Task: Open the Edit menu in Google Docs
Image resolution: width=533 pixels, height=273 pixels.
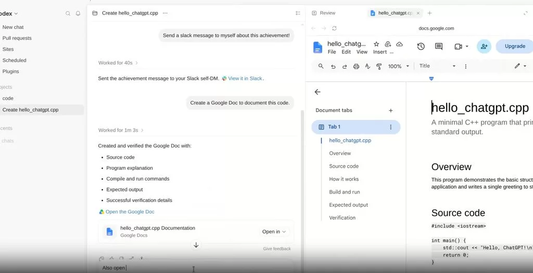Action: point(346,52)
